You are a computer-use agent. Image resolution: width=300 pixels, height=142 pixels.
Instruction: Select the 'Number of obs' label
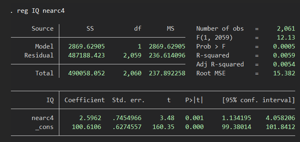coord(220,29)
